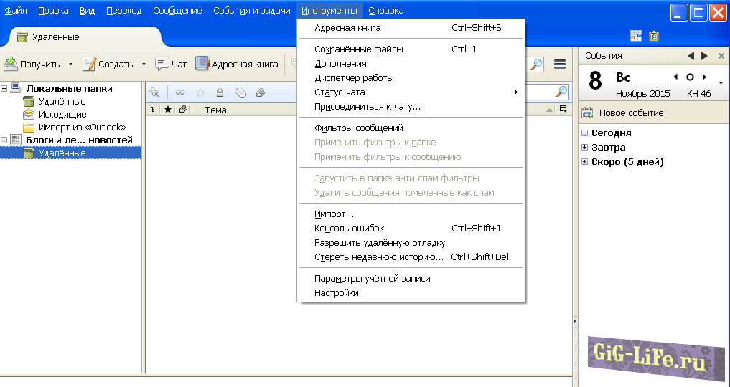Viewport: 730px width, 387px height.
Task: Open the Чат toolbar button
Action: (x=163, y=64)
